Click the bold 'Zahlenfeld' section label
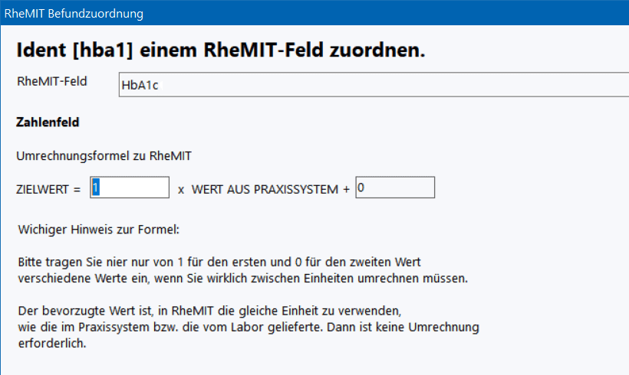Screen dimensions: 629x375 pyautogui.click(x=48, y=122)
